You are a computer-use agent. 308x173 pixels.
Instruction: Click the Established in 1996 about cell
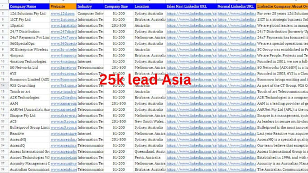click(x=282, y=158)
